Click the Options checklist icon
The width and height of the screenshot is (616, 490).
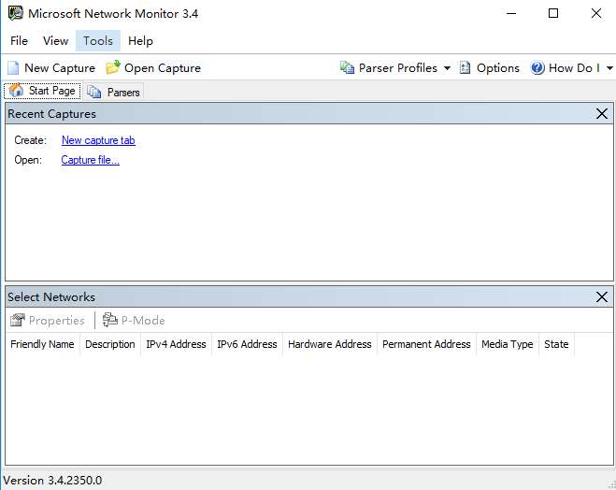point(466,68)
